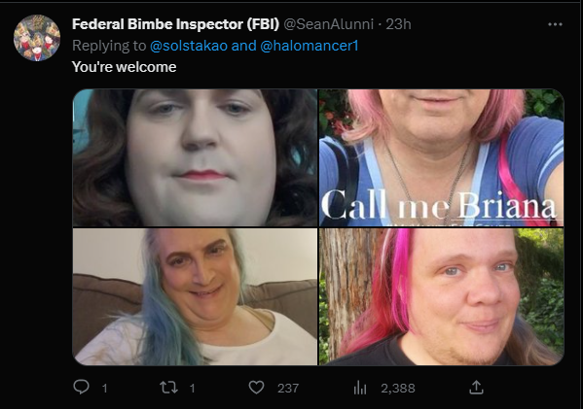Click the circular profile avatar
Screen dimensions: 583x409
pos(37,38)
